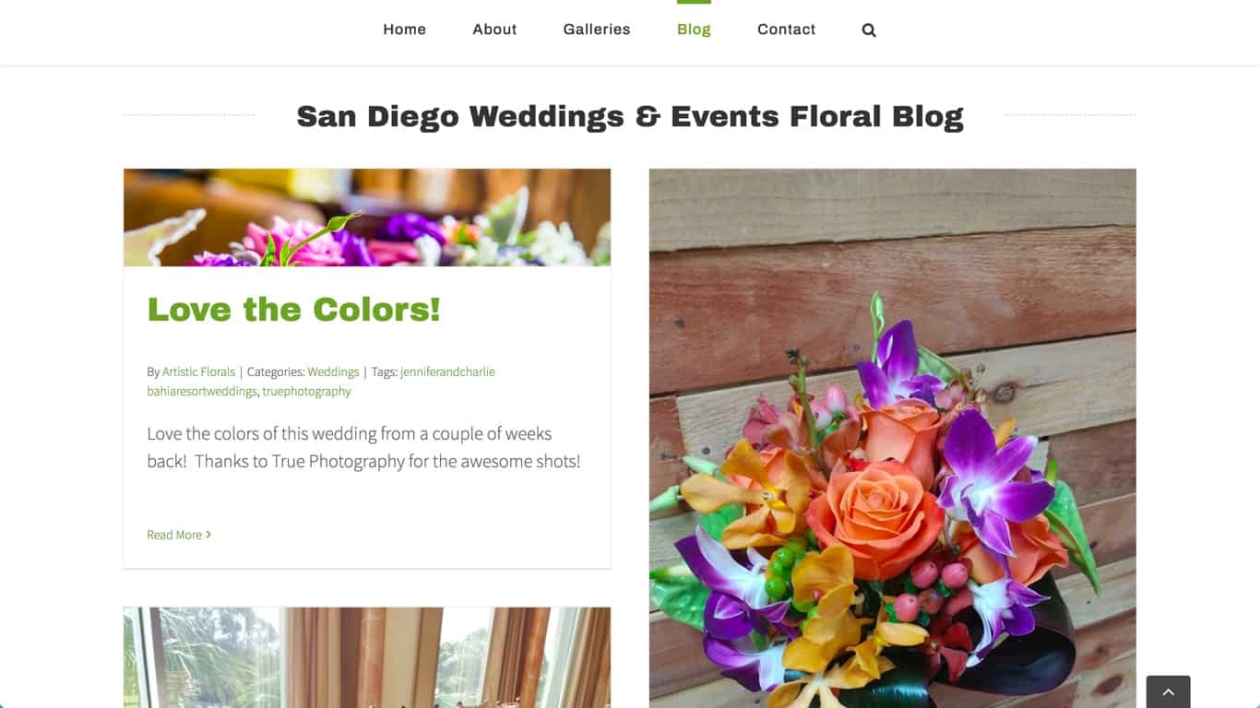Select the Blog navigation tab
1260x708 pixels.
point(694,29)
